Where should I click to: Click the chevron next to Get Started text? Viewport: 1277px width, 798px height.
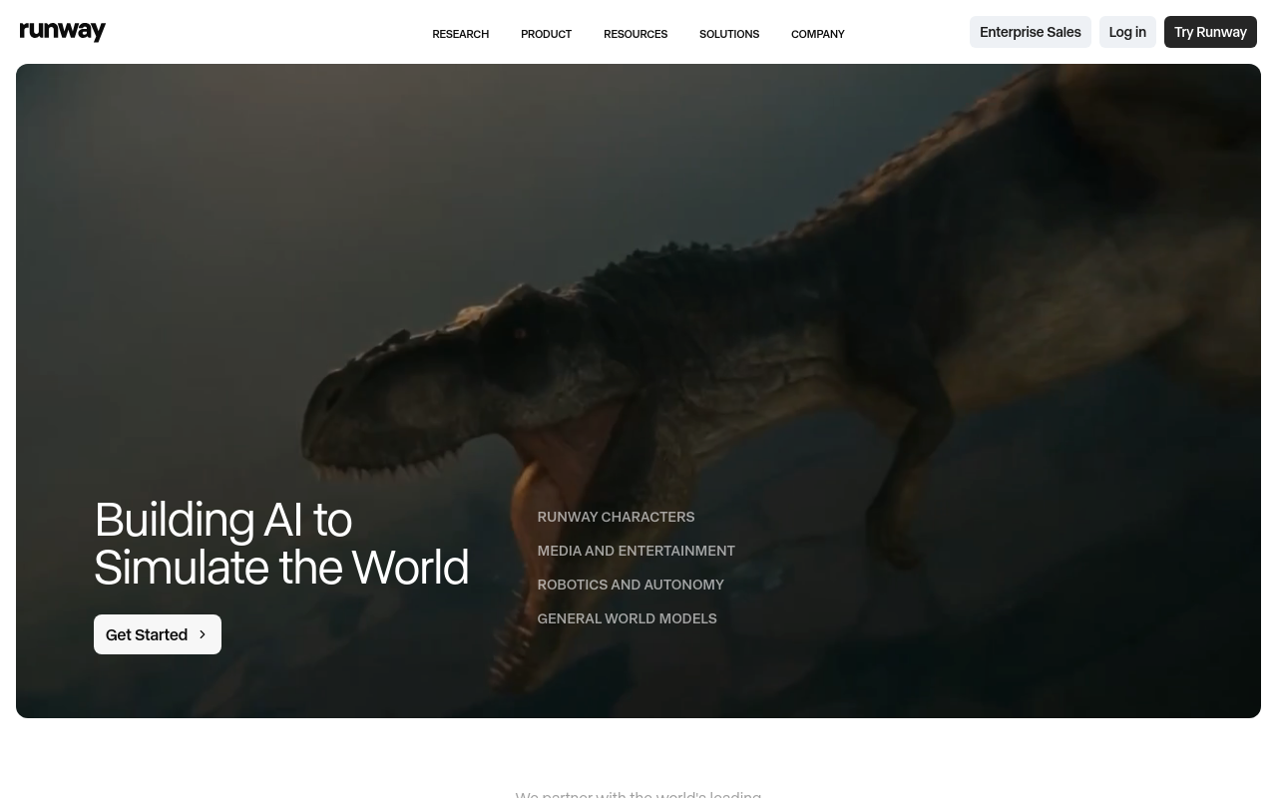[x=203, y=634]
